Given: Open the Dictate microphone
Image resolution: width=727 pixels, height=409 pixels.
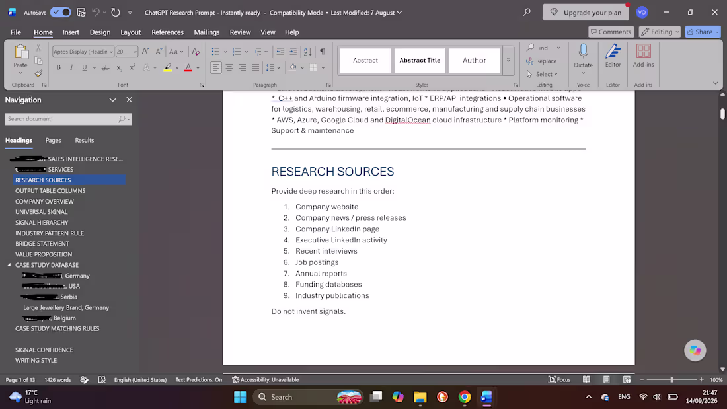Looking at the screenshot, I should coord(584,56).
